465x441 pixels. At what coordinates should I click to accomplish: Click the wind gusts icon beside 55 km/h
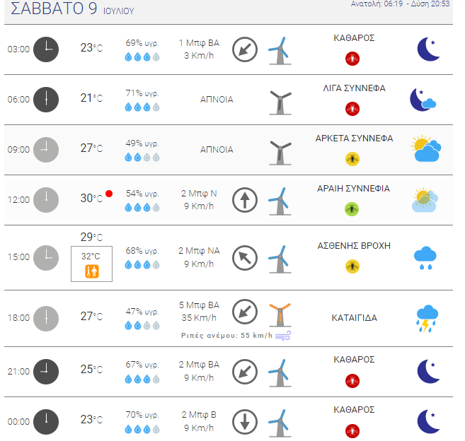pos(283,336)
